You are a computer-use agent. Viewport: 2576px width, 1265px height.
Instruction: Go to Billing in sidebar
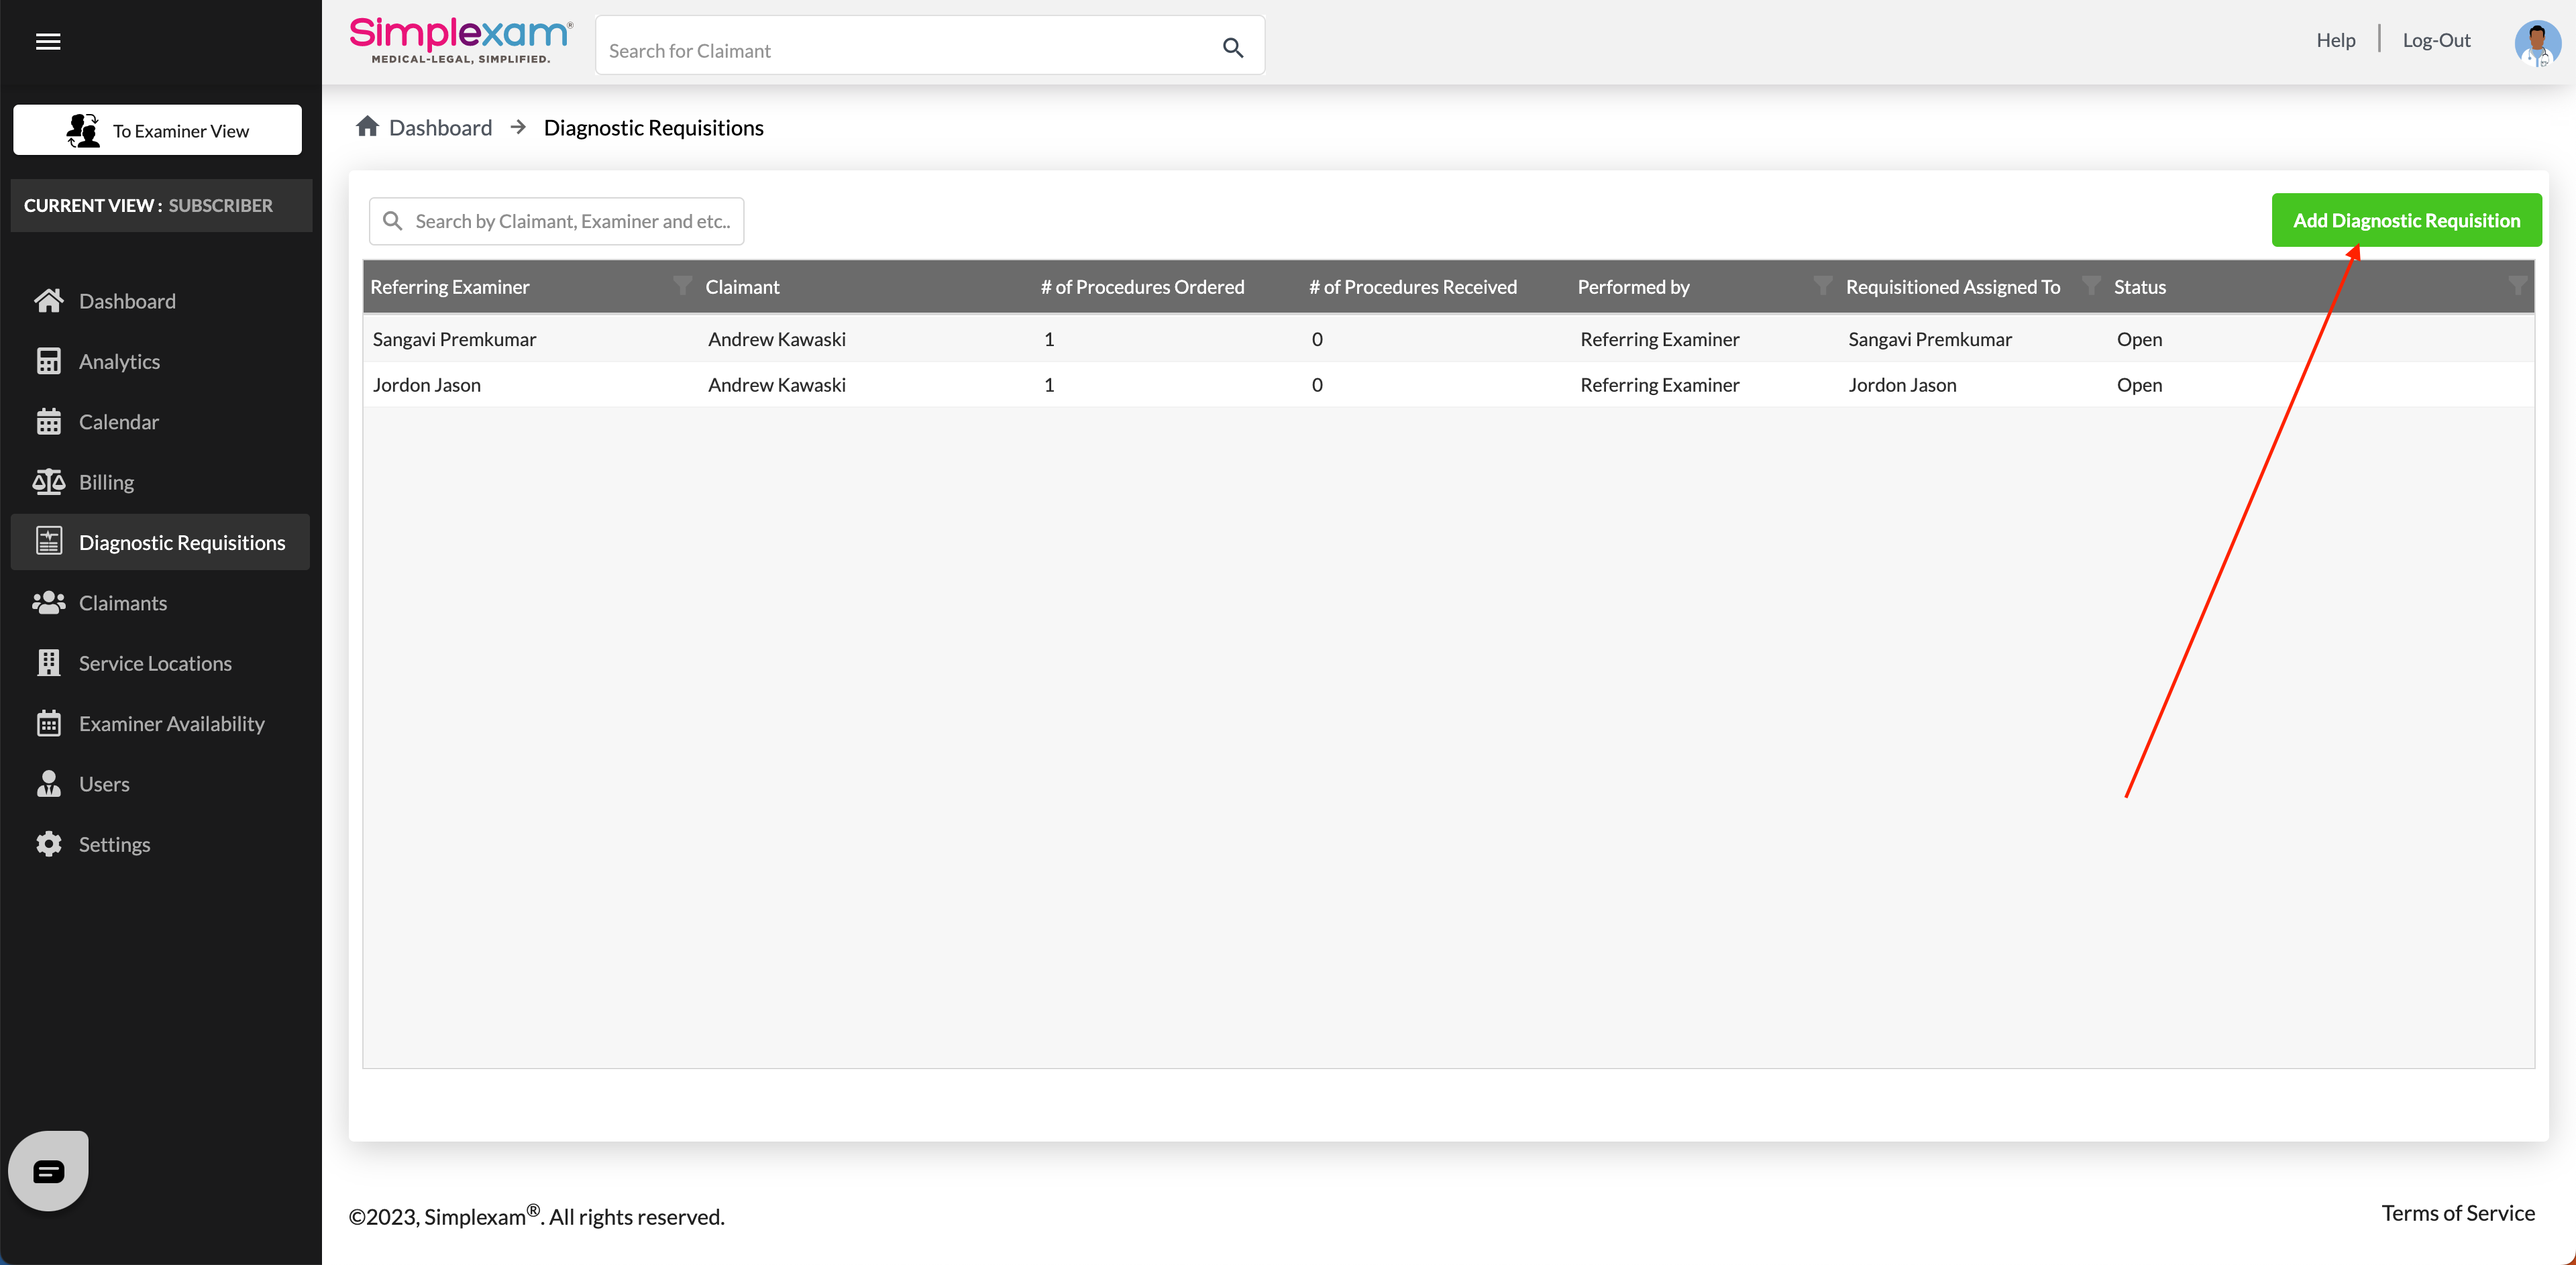click(105, 482)
